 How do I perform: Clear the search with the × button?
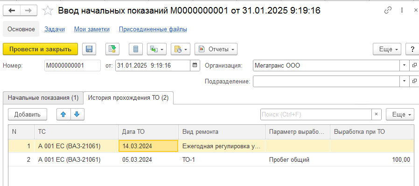click(x=376, y=115)
